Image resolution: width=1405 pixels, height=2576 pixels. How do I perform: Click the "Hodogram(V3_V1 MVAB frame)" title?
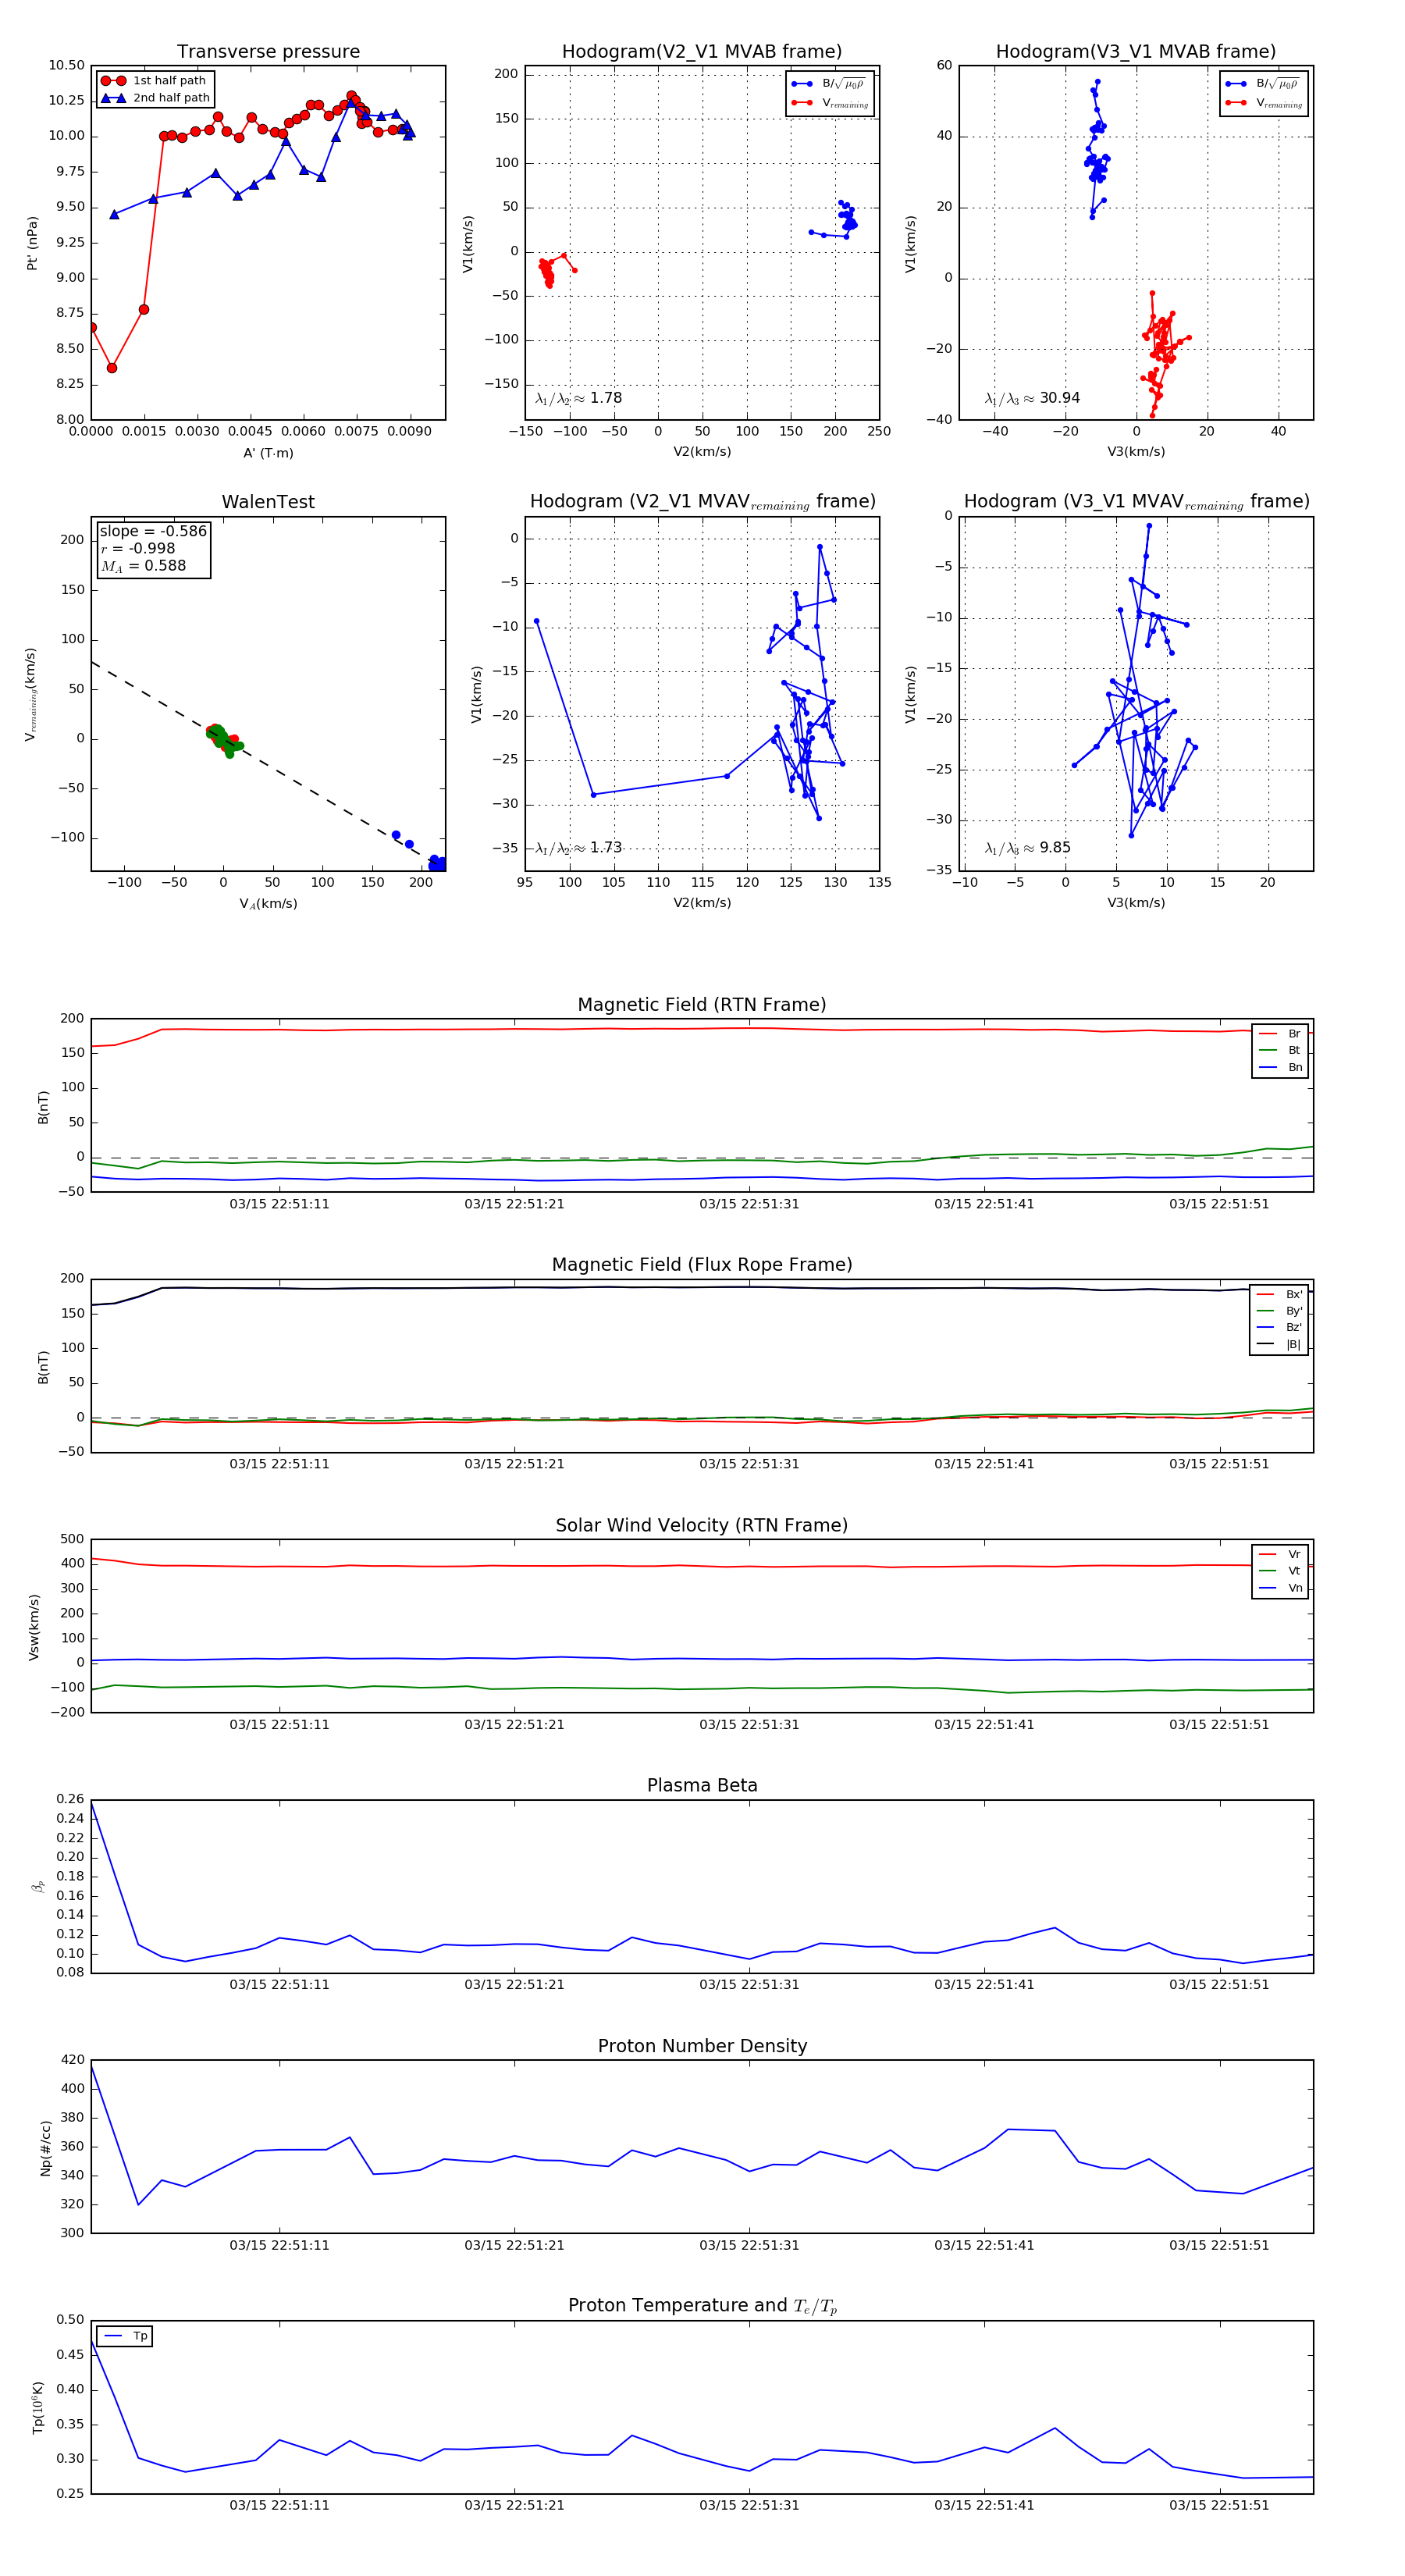(1136, 52)
